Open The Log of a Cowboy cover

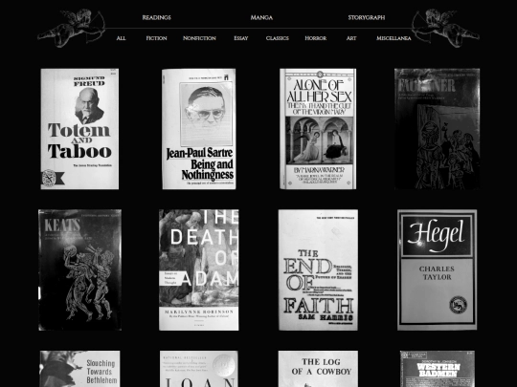coord(318,369)
